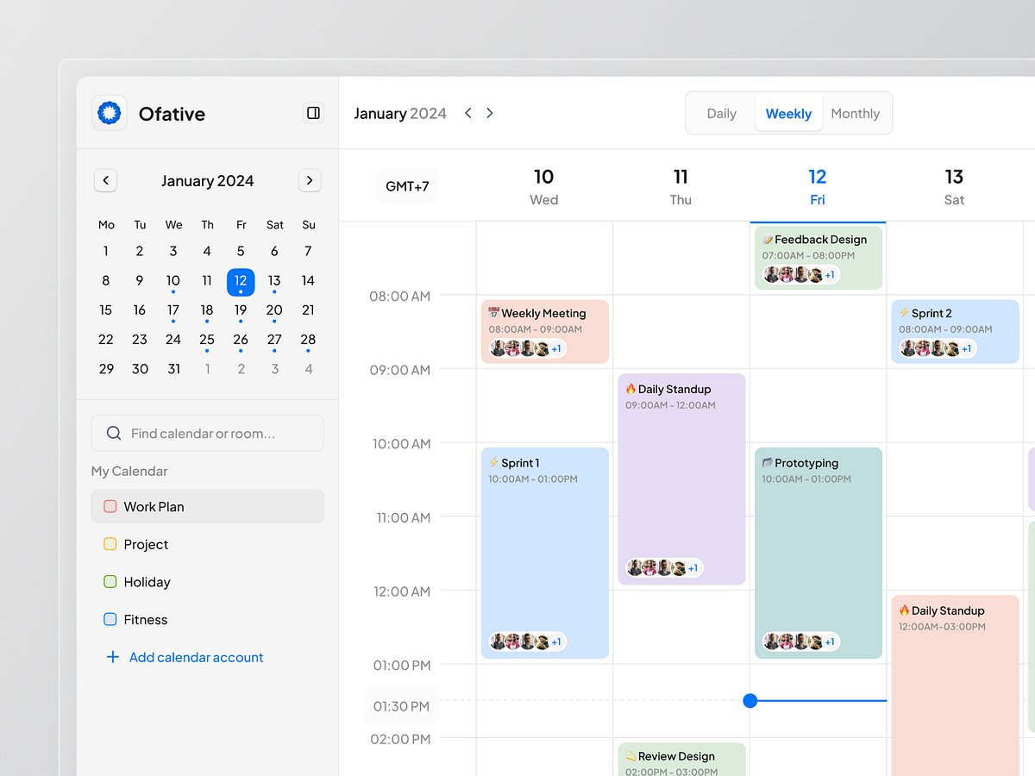Click the Fitness calendar blue icon
The width and height of the screenshot is (1035, 776).
pyautogui.click(x=110, y=619)
